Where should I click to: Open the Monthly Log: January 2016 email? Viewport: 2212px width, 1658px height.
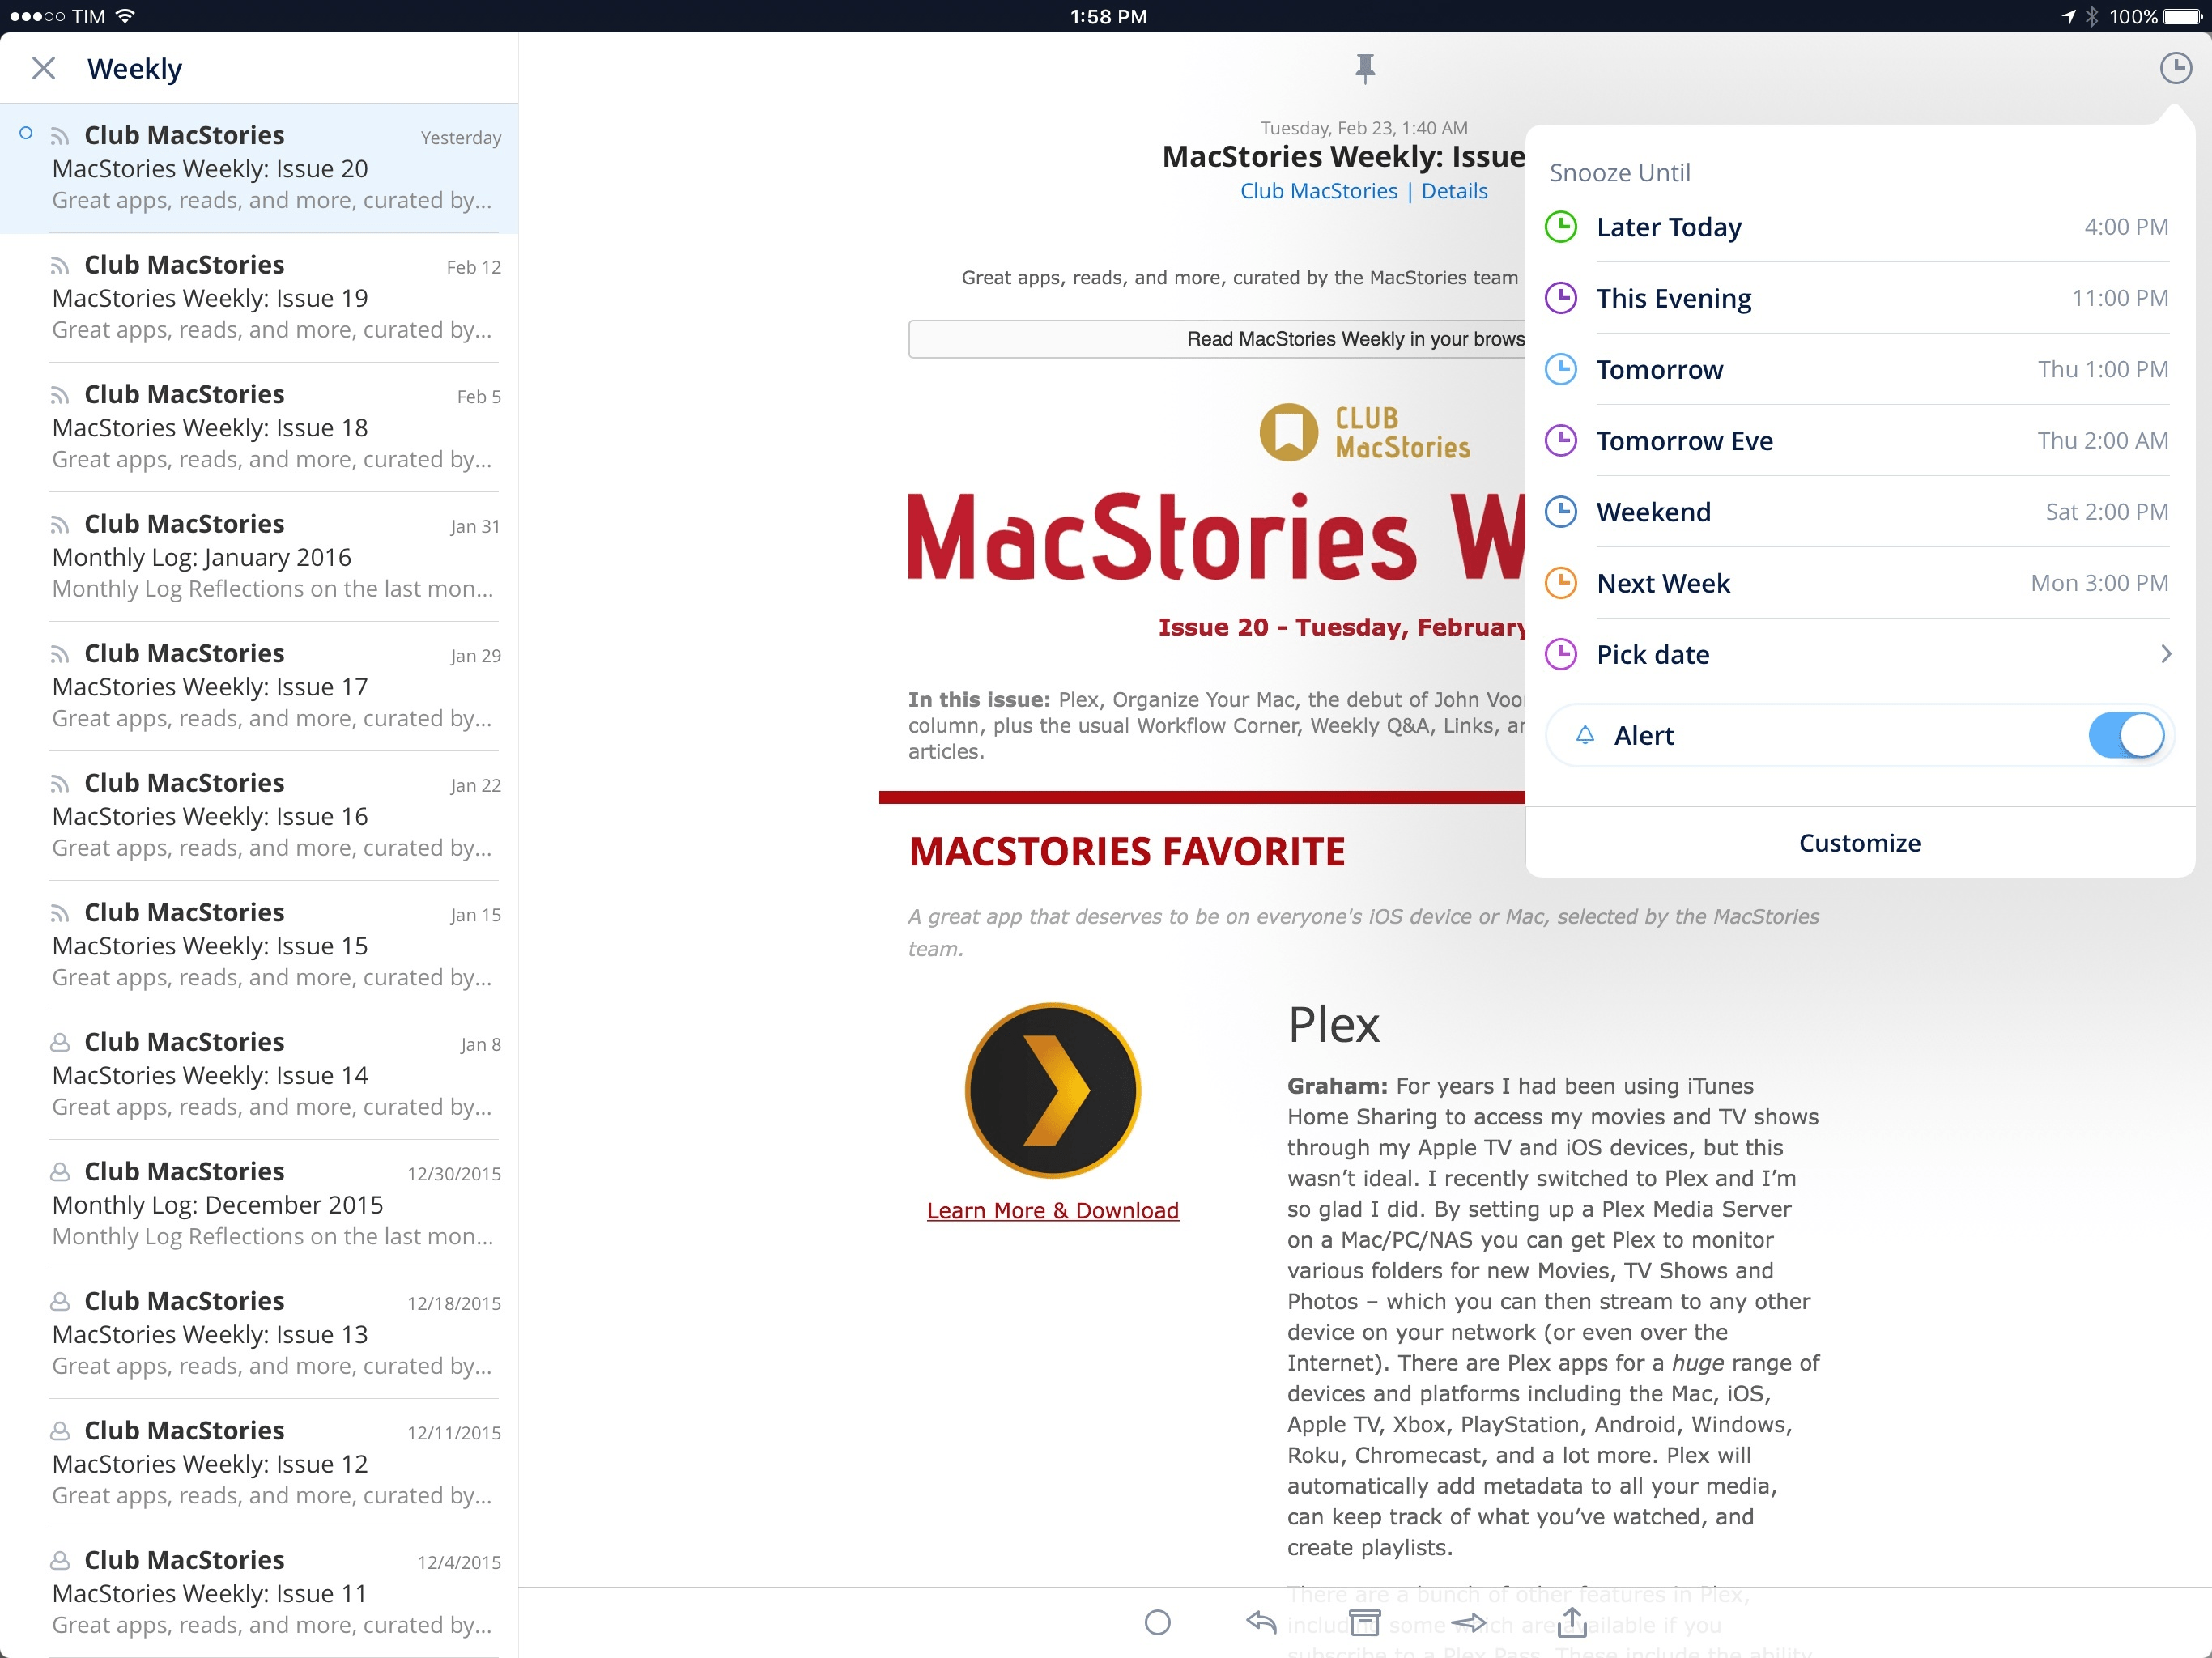point(259,557)
